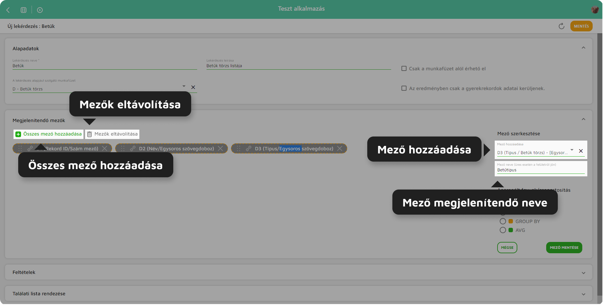Viewport: 603px width, 305px height.
Task: Click the Mező szerkesztése heading
Action: click(519, 134)
